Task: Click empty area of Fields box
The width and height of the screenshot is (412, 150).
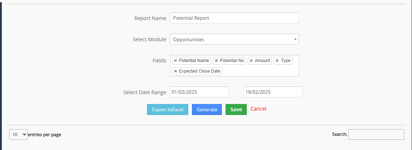Action: (x=260, y=71)
